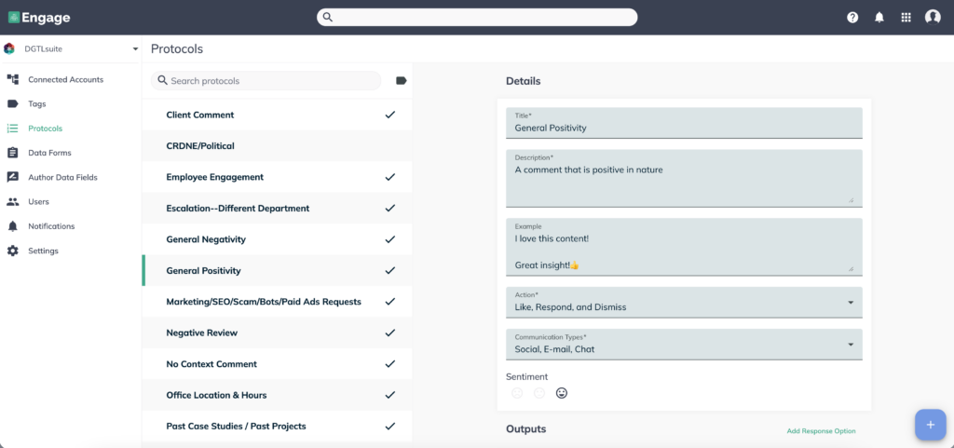Select the CRDNE/Political protocol

(277, 146)
